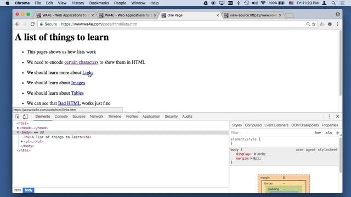Follow the Links hyperlink

pyautogui.click(x=88, y=73)
